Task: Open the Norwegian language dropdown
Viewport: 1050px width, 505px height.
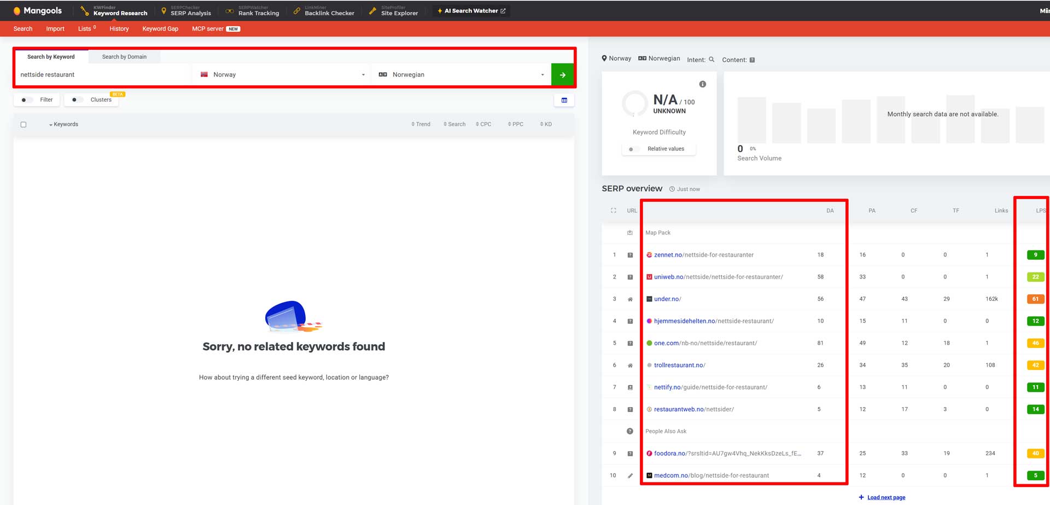Action: click(x=461, y=74)
